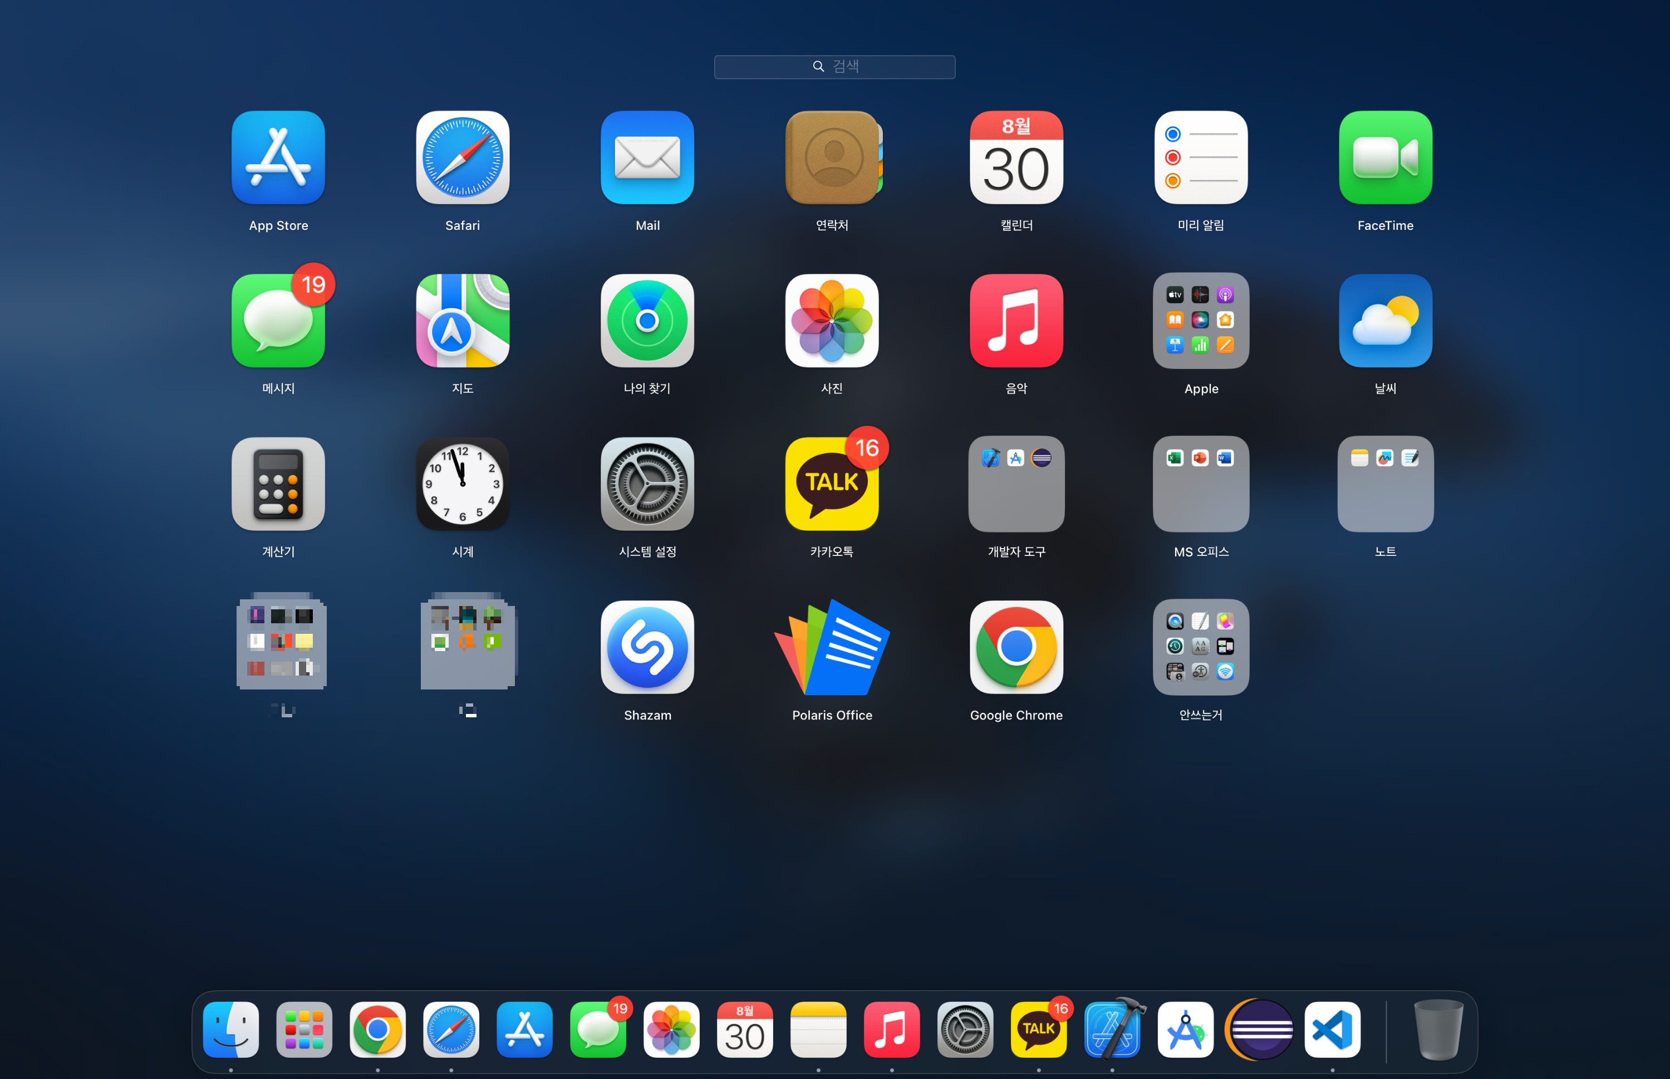This screenshot has width=1670, height=1079.
Task: Launch the Calculator (계산기) app
Action: coord(278,484)
